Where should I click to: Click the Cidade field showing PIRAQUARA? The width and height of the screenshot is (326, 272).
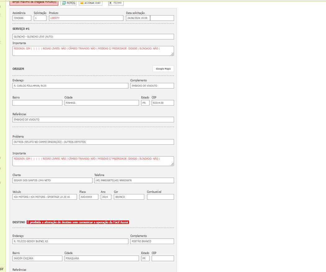pyautogui.click(x=101, y=258)
